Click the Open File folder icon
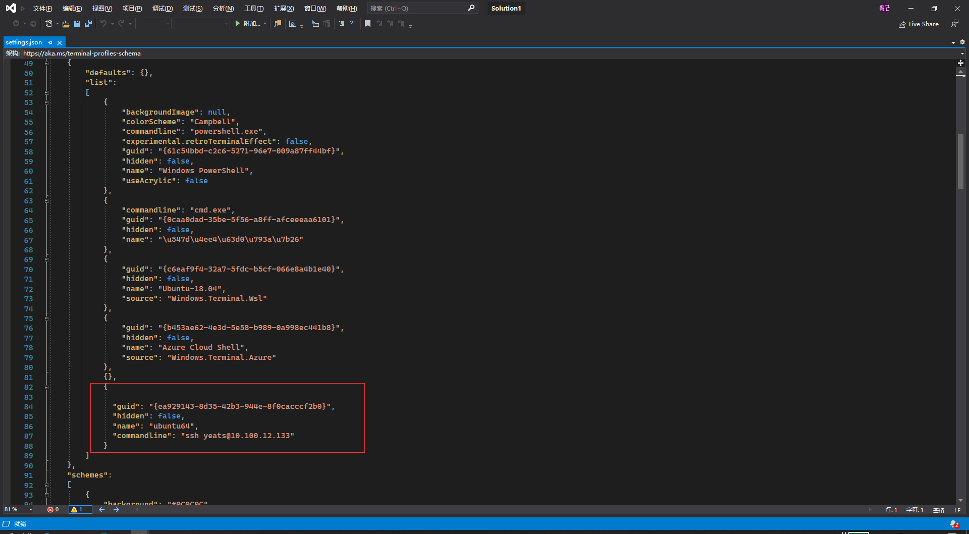 click(66, 24)
